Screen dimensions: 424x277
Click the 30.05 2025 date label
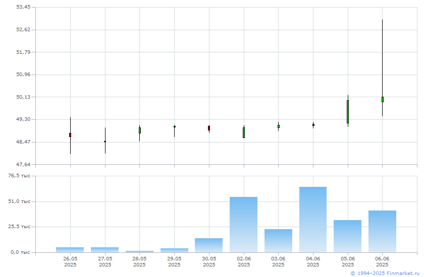pos(209,261)
